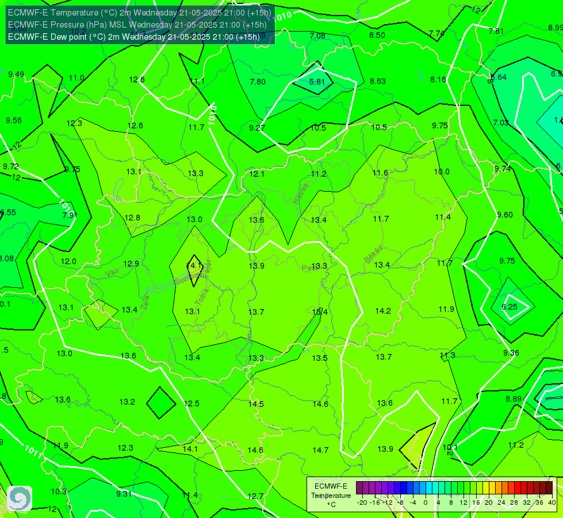Click the ECMWF-E Temperature °C legend title
This screenshot has width=563, height=518.
pyautogui.click(x=331, y=496)
